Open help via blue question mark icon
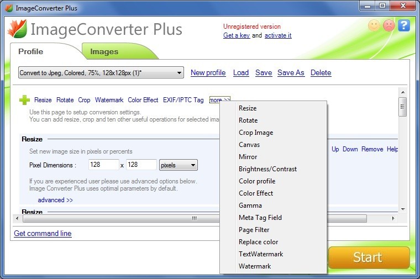This screenshot has height=279, width=420. click(x=404, y=25)
